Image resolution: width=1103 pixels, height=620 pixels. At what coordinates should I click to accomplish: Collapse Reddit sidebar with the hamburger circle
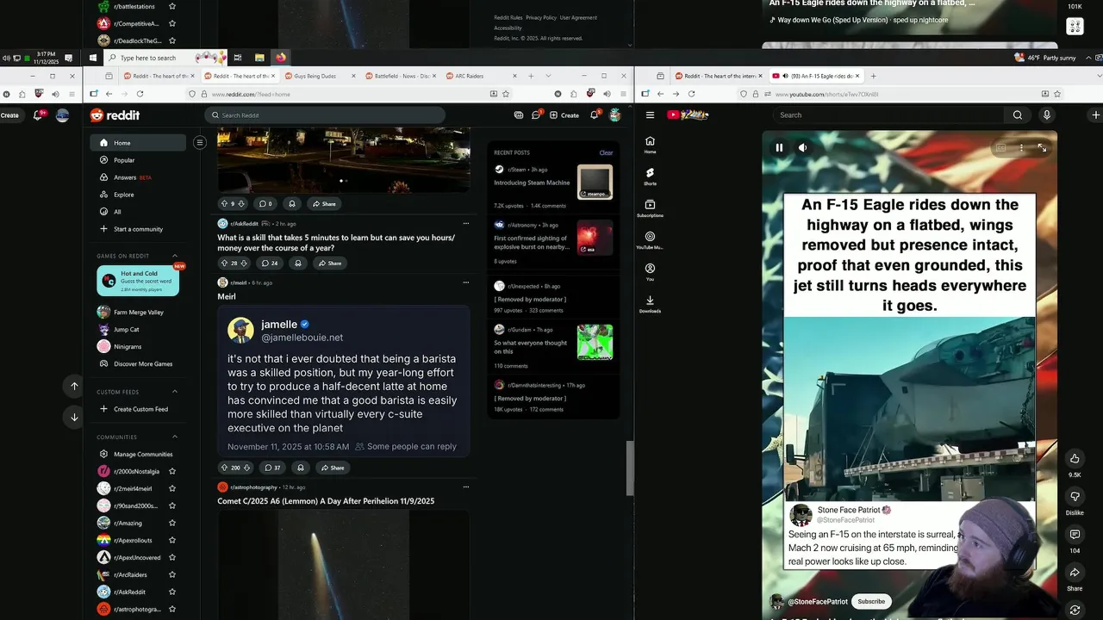click(200, 143)
